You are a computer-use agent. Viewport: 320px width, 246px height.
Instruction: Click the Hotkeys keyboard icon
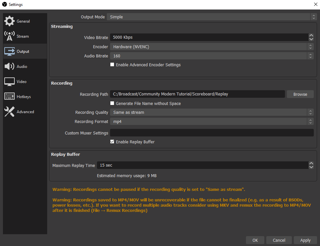(9, 96)
